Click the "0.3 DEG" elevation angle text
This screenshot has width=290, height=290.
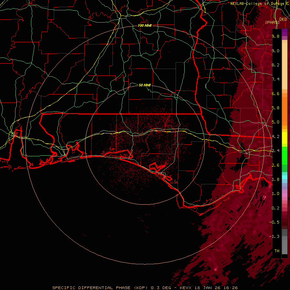[x=161, y=288]
